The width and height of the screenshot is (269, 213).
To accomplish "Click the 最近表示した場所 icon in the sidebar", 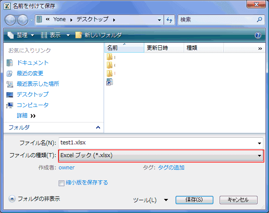I will [x=10, y=84].
